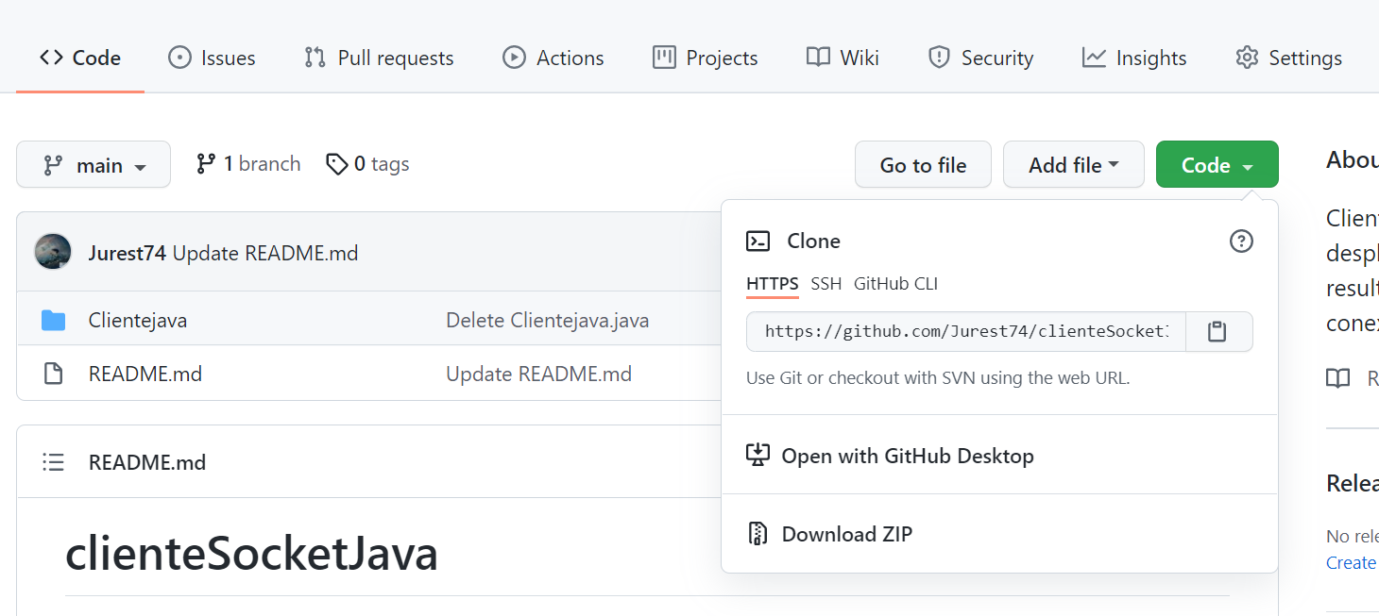This screenshot has width=1379, height=616.
Task: Open the Issues tab
Action: [212, 58]
